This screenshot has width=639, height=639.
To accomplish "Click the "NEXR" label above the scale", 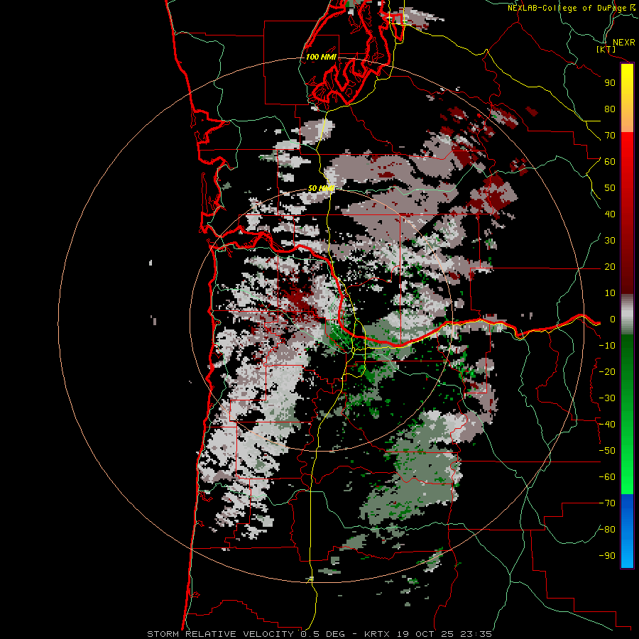I will click(623, 43).
